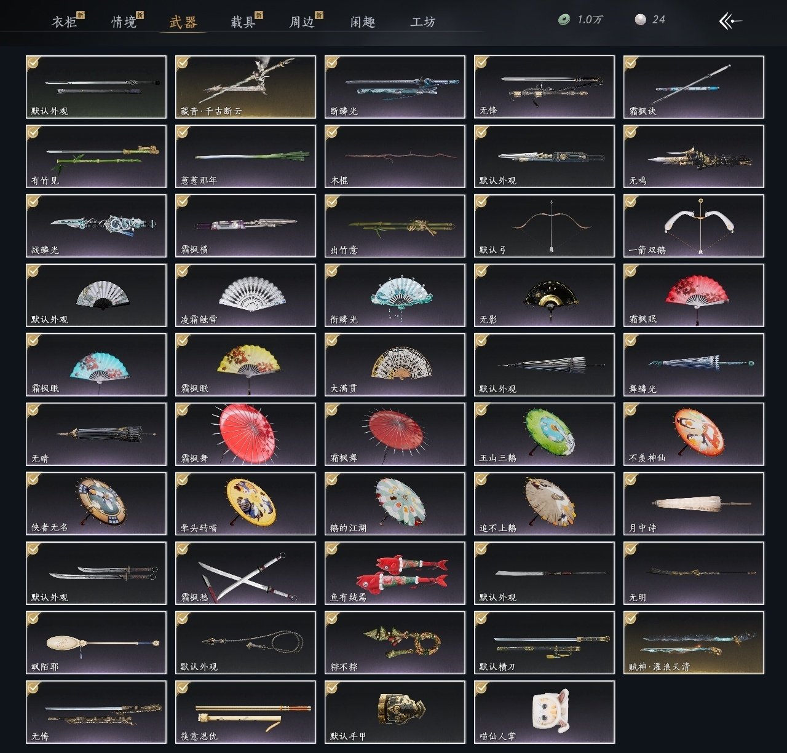Select the 鱼有绒焉 fish weapon skin
Viewport: 787px width, 753px height.
(x=395, y=573)
